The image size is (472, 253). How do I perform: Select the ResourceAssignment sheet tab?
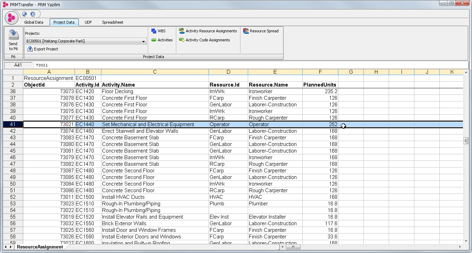(x=40, y=247)
